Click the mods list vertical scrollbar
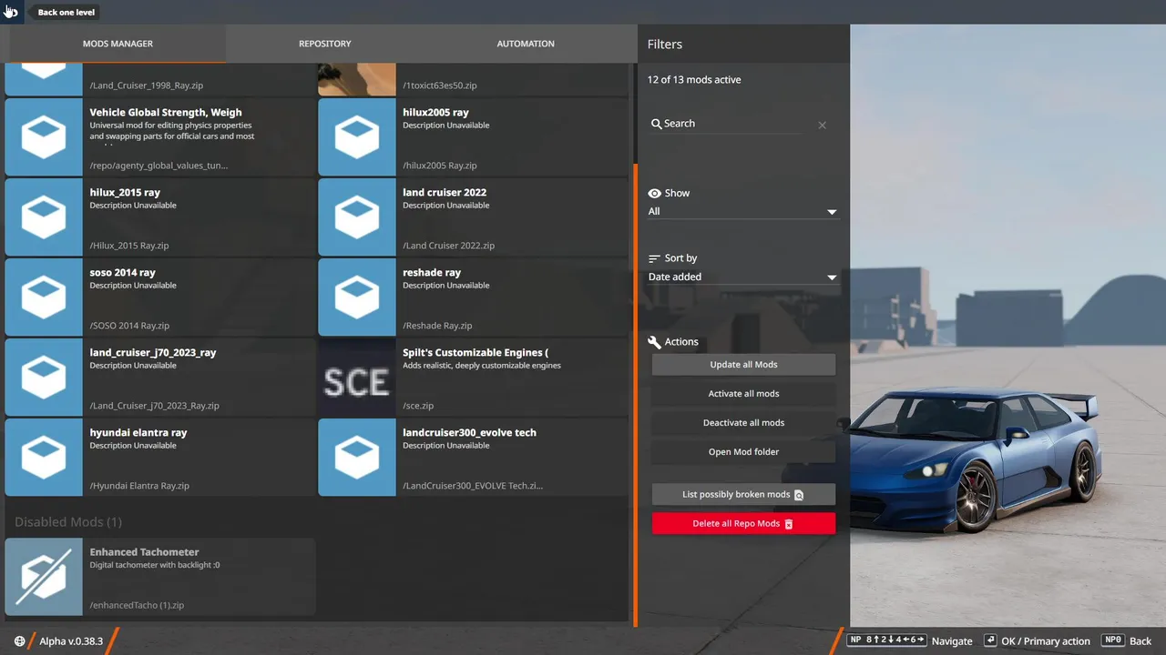The width and height of the screenshot is (1166, 655). 635,396
